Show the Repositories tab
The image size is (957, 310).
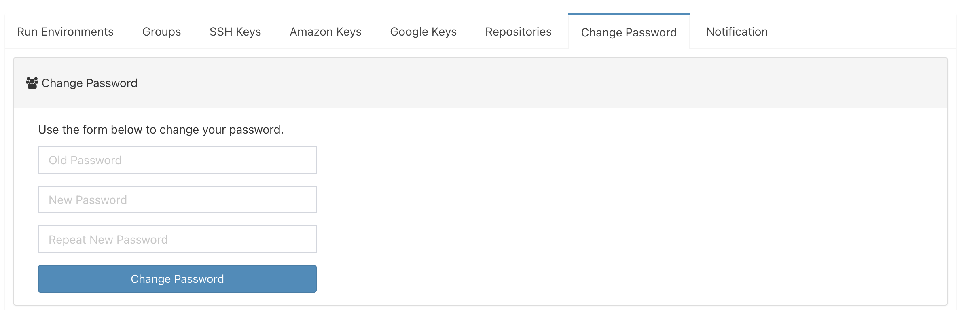click(x=518, y=32)
